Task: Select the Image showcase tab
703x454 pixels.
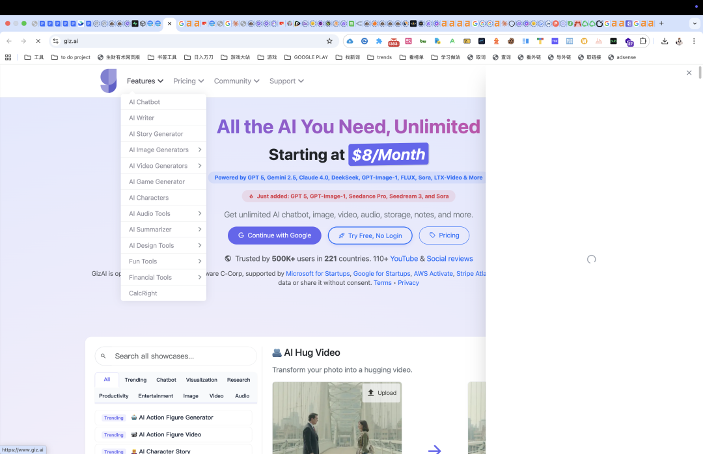Action: pos(191,396)
